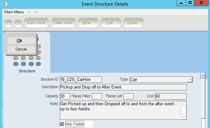210x128 pixels.
Task: Click the application icon in title bar
Action: point(5,4)
